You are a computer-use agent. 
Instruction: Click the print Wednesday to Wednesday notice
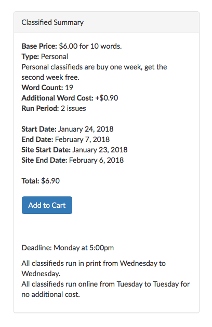94,268
